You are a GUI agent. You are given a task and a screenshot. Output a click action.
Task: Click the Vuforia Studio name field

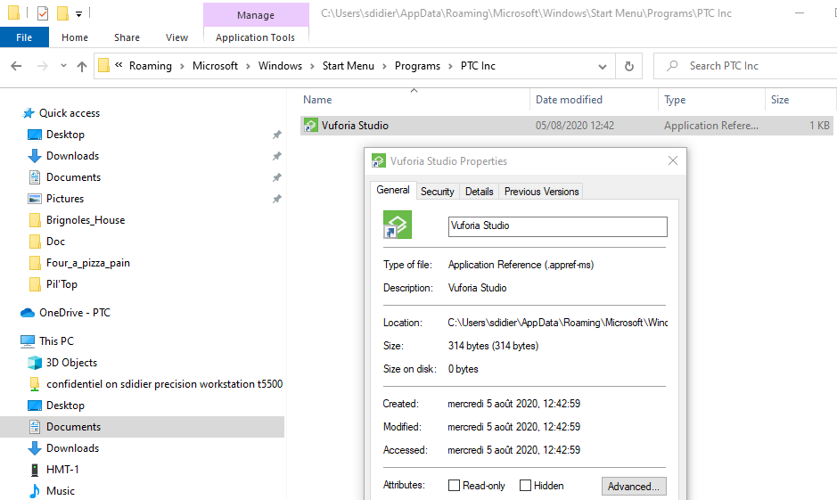557,226
